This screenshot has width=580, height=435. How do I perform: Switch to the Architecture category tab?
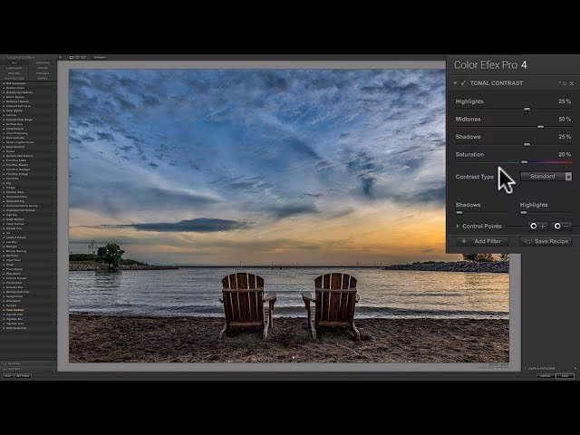pos(14,79)
